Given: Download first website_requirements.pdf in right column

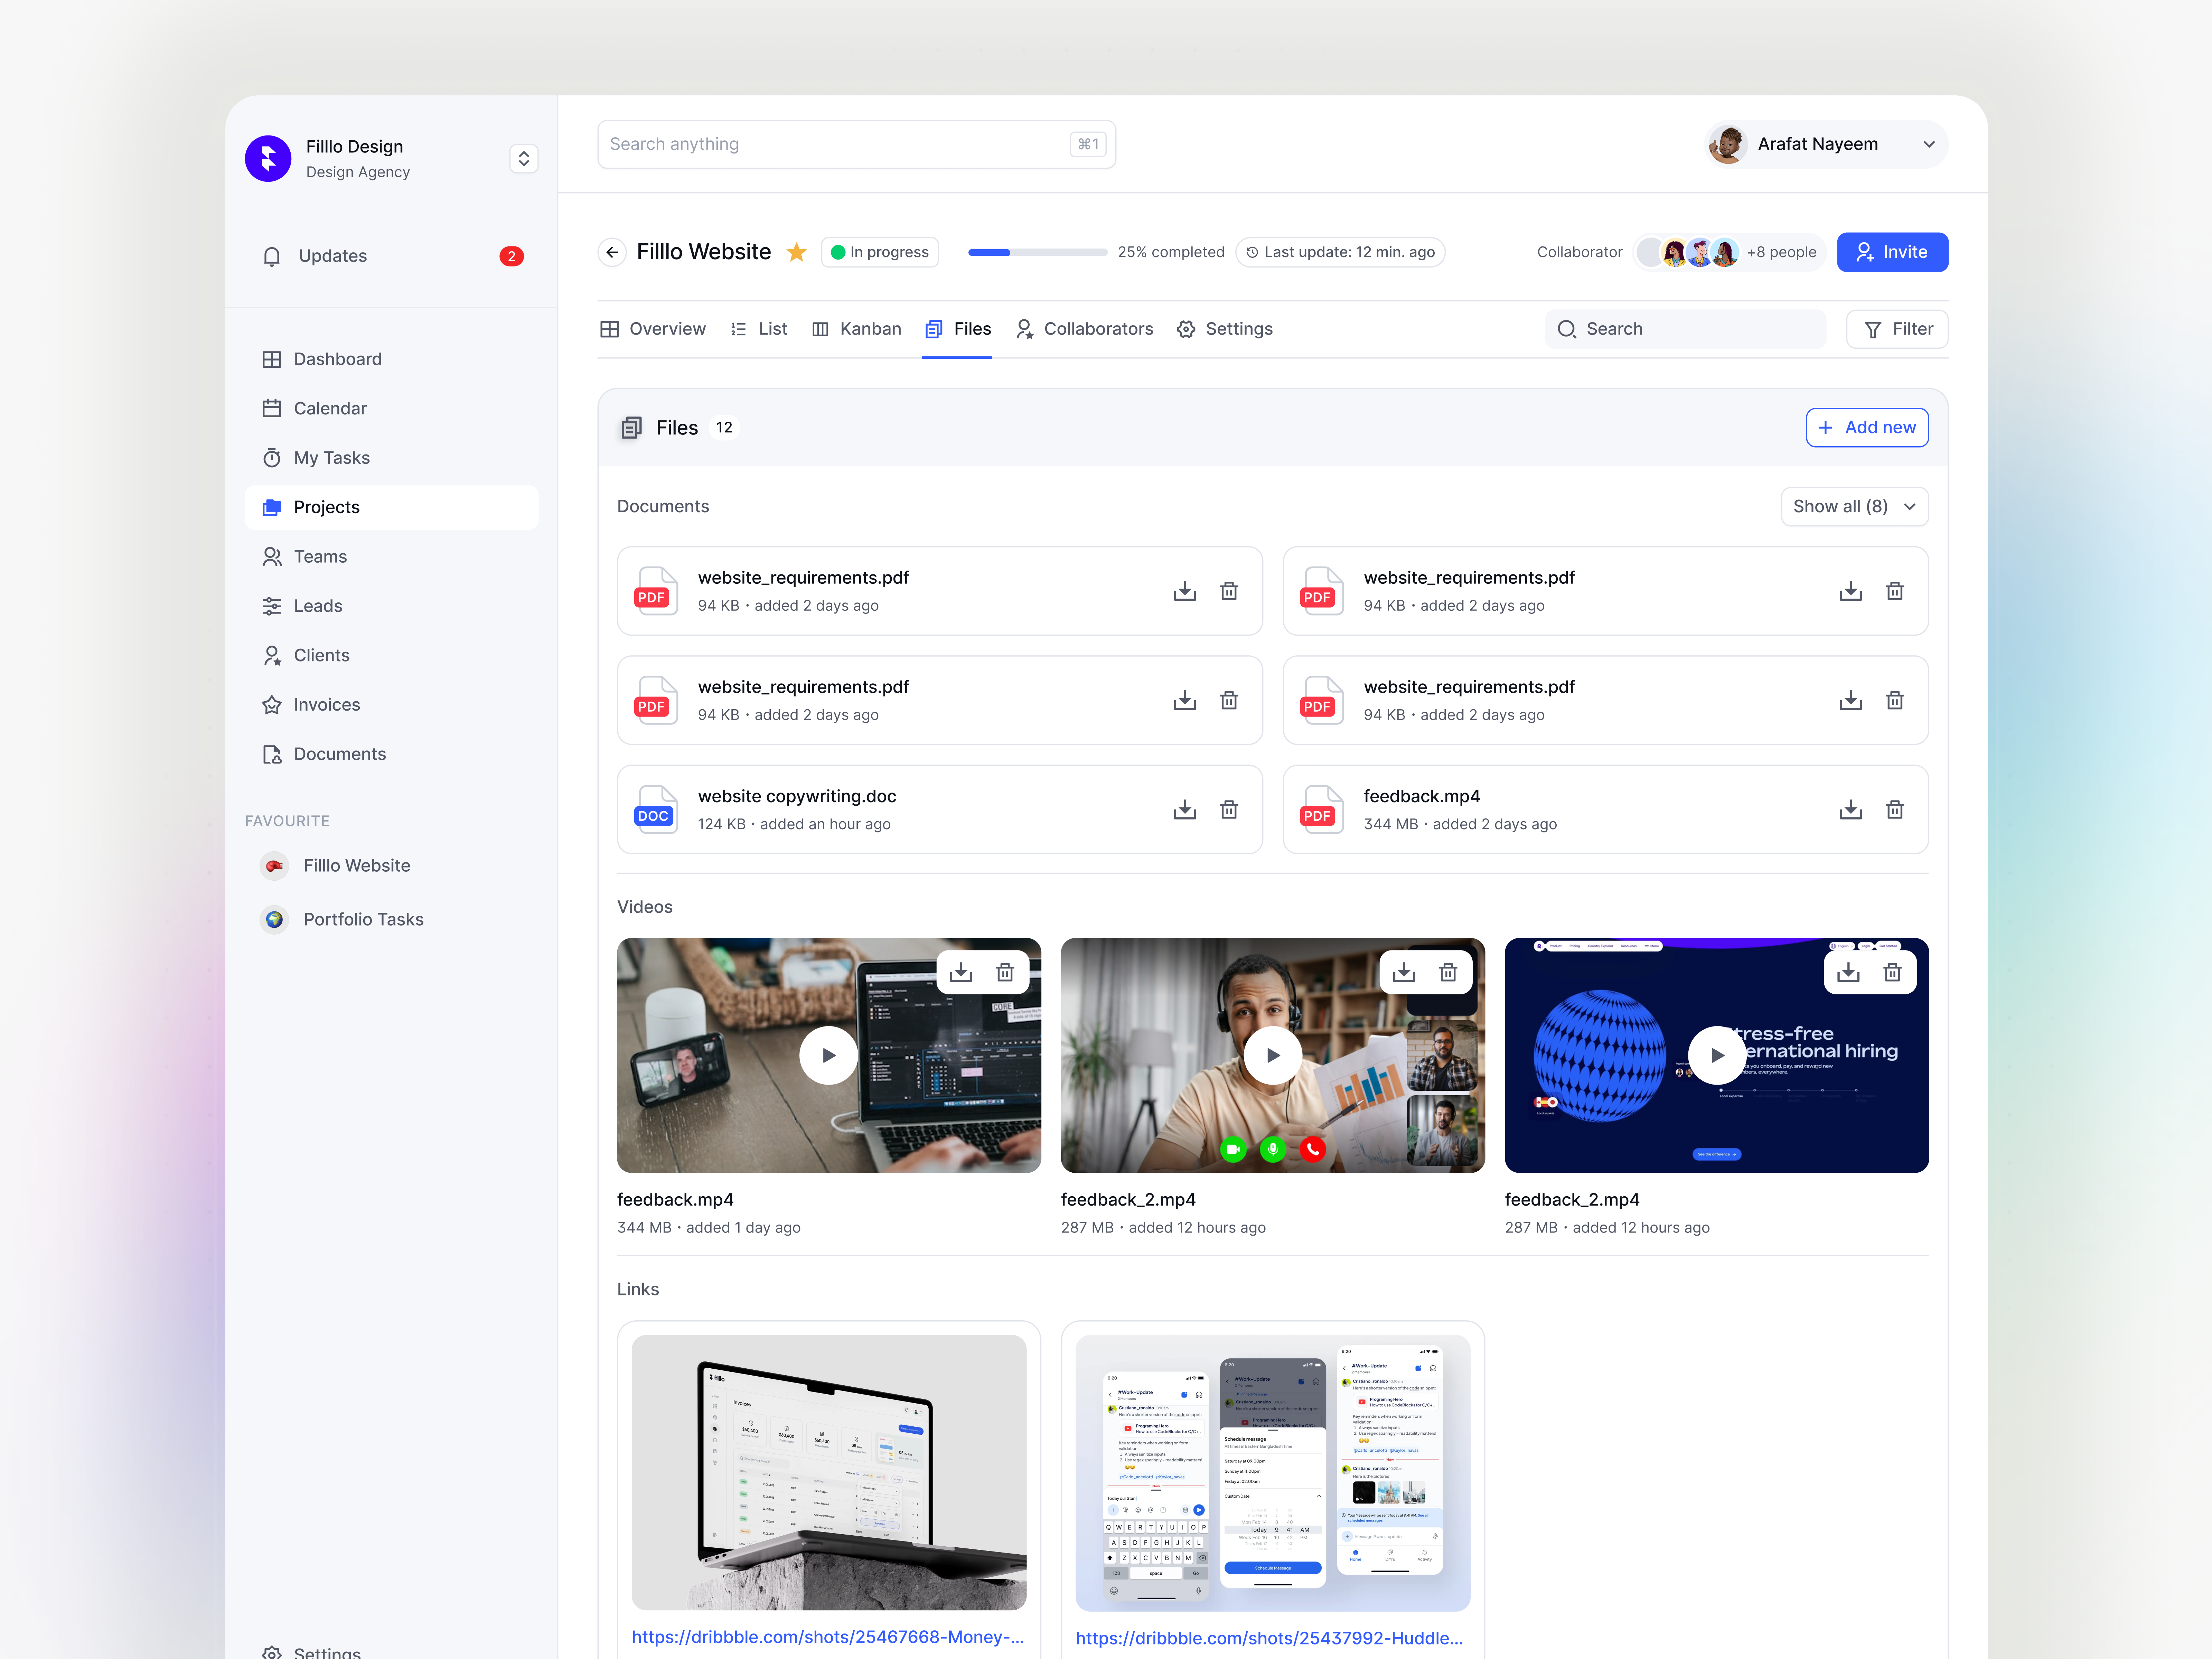Looking at the screenshot, I should point(1851,591).
